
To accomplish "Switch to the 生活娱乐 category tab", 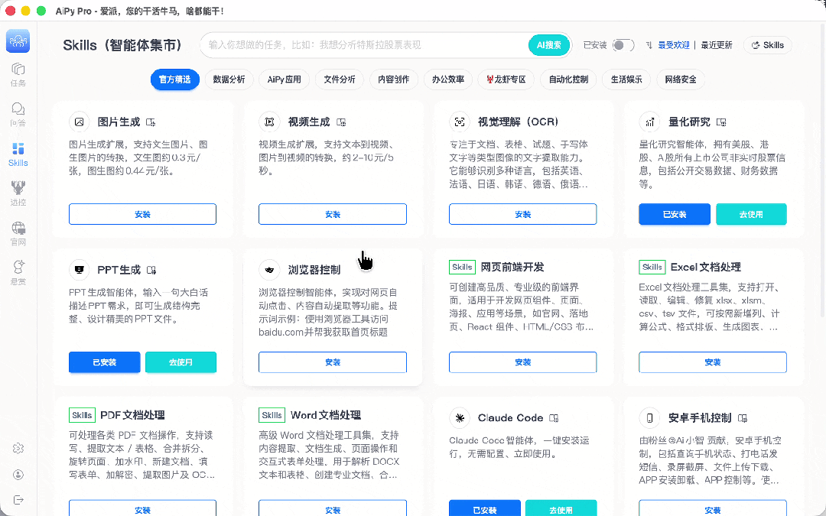I will click(x=626, y=80).
